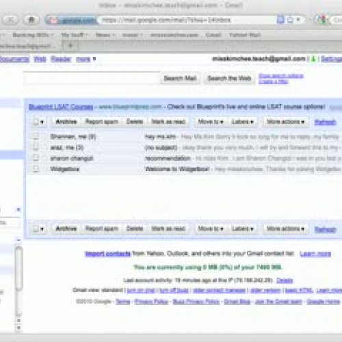Open Labels dropdown in top toolbar
This screenshot has height=342, width=342.
(x=243, y=122)
